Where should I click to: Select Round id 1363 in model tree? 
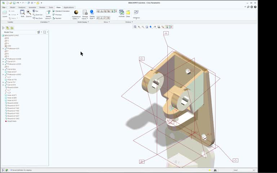pos(12,119)
